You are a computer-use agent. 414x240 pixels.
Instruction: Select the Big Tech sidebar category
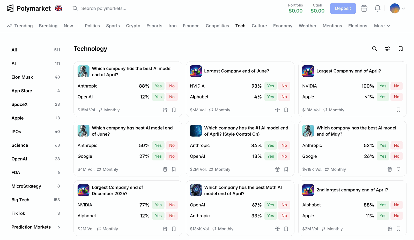20,199
